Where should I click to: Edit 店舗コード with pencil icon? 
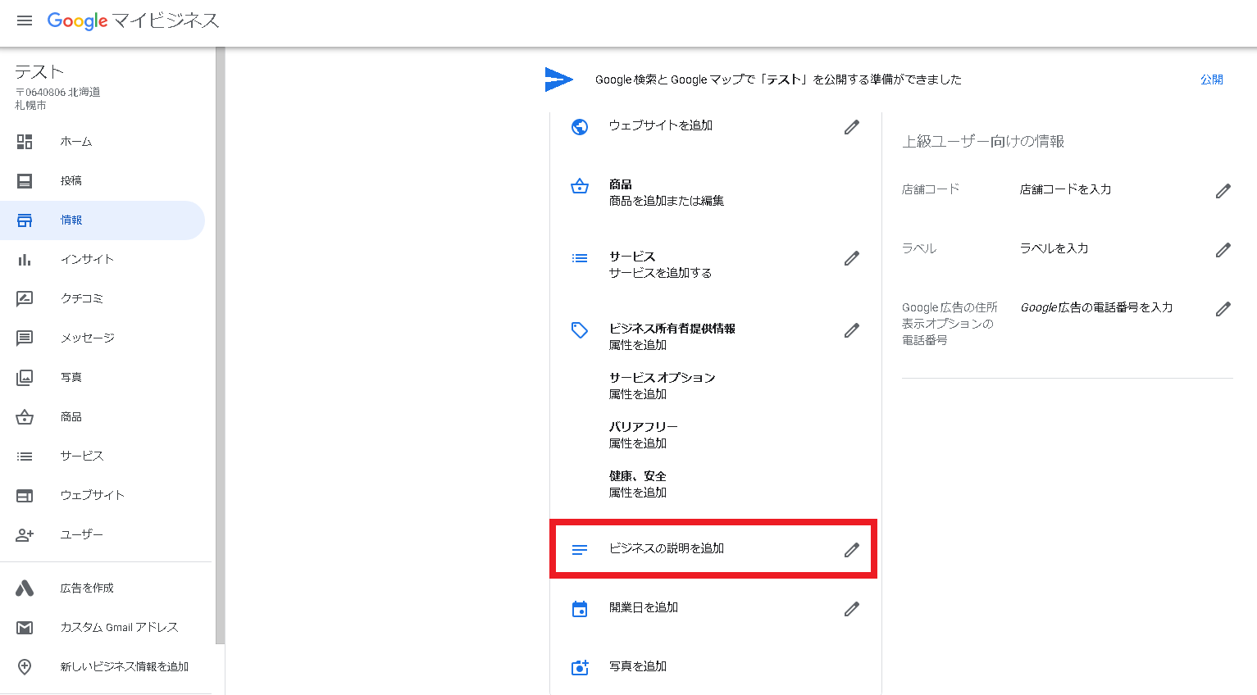(x=1223, y=191)
